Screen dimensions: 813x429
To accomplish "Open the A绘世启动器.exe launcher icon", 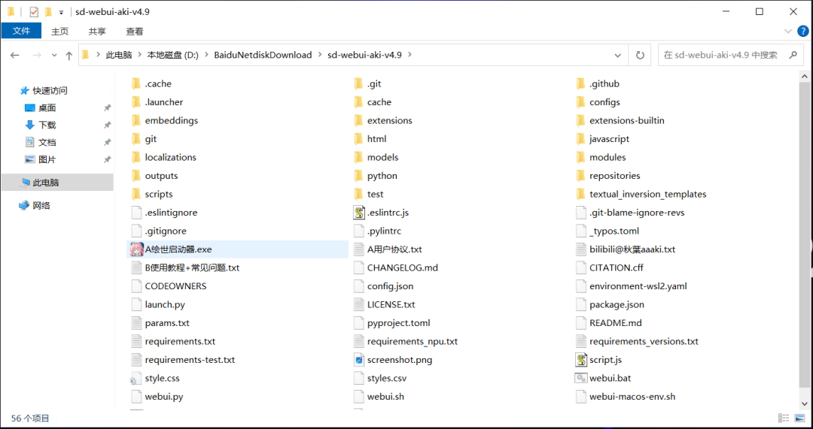I will point(136,249).
